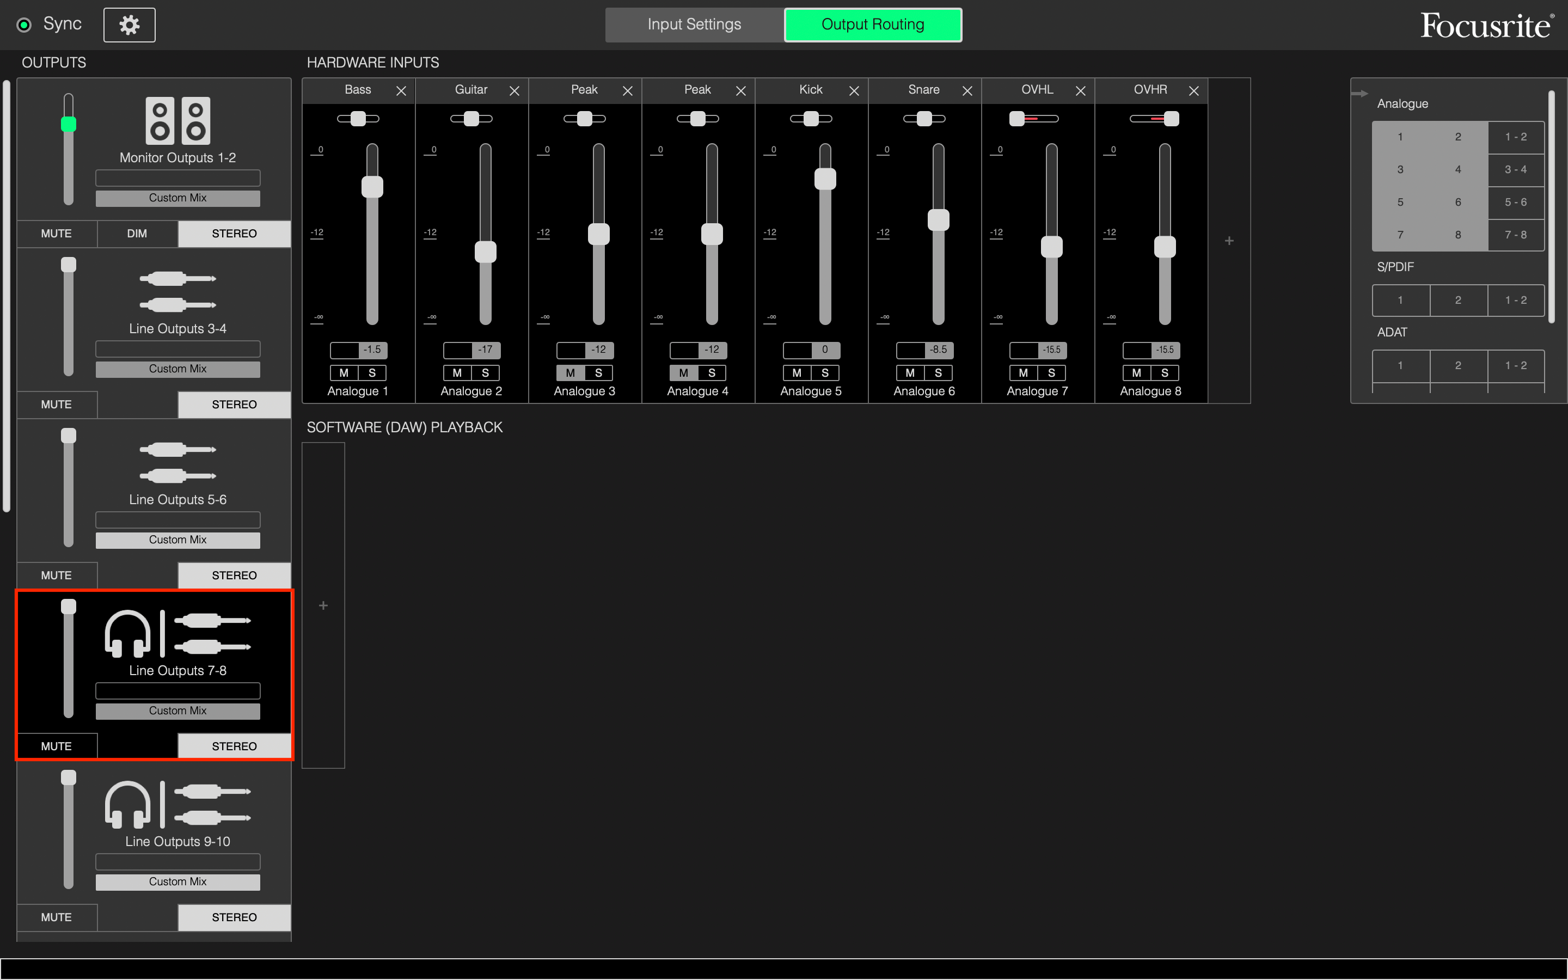Switch to the Output Routing tab
The width and height of the screenshot is (1568, 980).
point(873,24)
